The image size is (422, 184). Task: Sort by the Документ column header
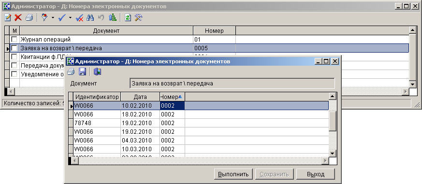coord(106,31)
